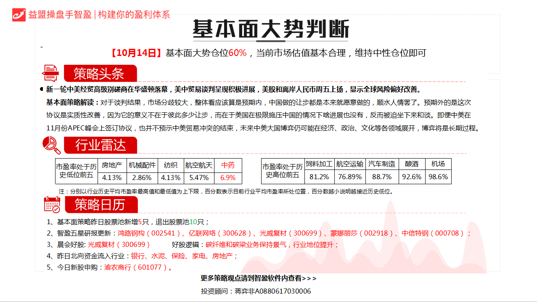Open stock 蒙娜丽莎（002918）
This screenshot has width=537, height=302.
(361, 233)
